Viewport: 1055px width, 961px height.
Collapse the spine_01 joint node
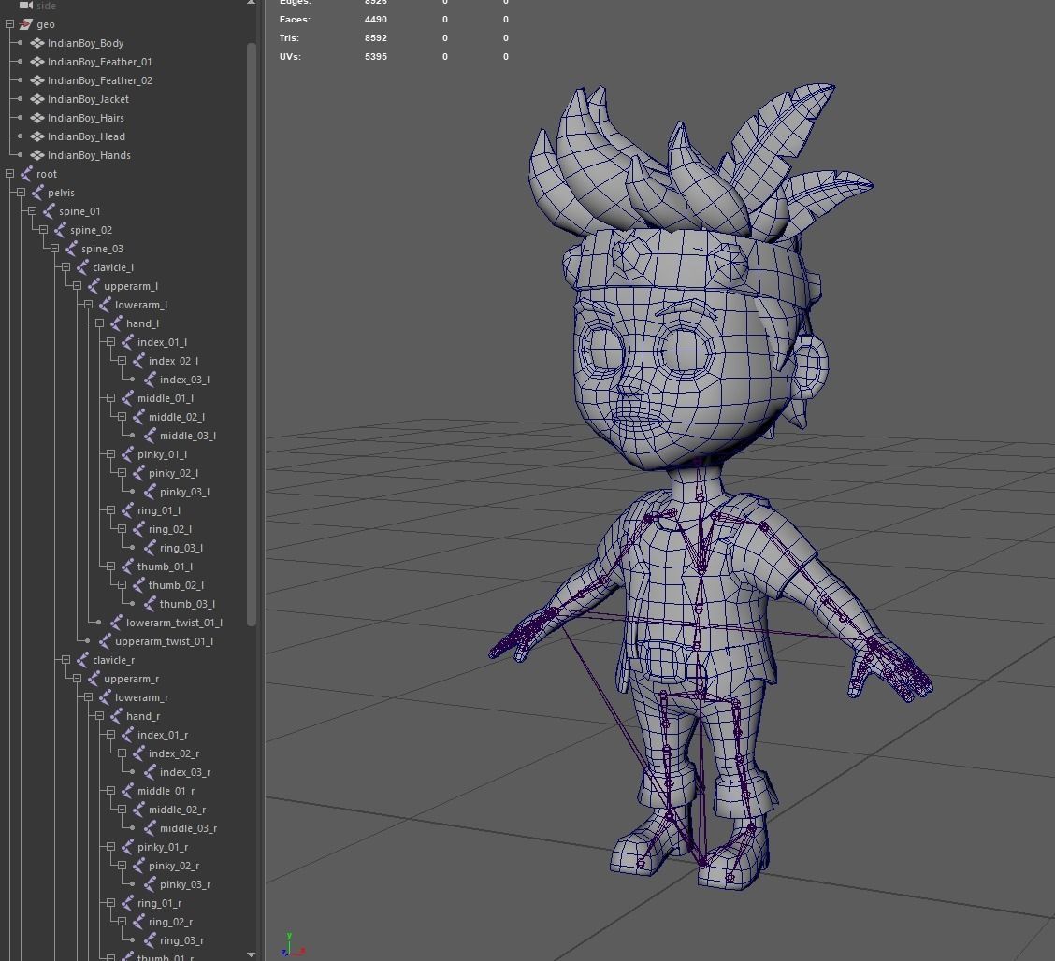tap(33, 211)
